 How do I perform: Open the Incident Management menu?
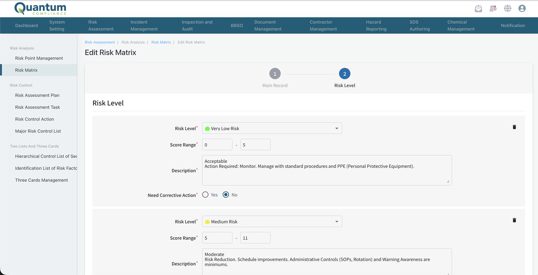click(144, 26)
